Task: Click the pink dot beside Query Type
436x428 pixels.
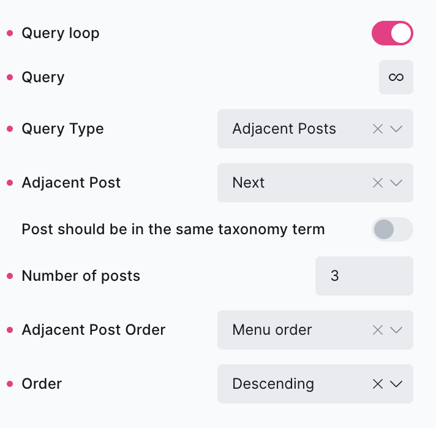Action: [x=10, y=129]
